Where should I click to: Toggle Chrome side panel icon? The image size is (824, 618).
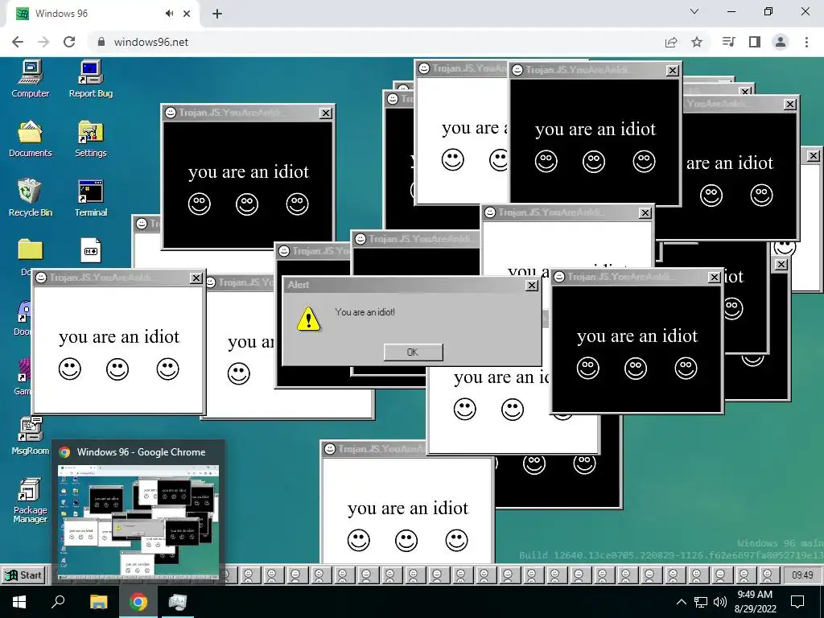coord(755,42)
